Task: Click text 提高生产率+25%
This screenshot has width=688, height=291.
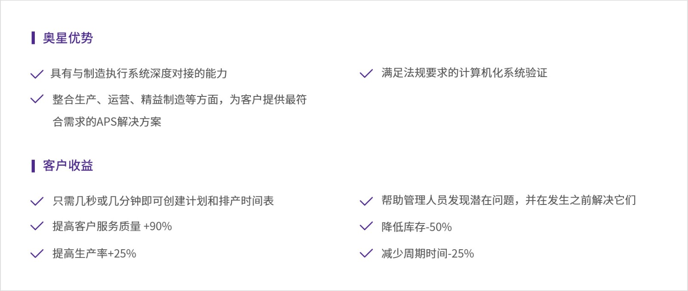Action: pos(94,254)
